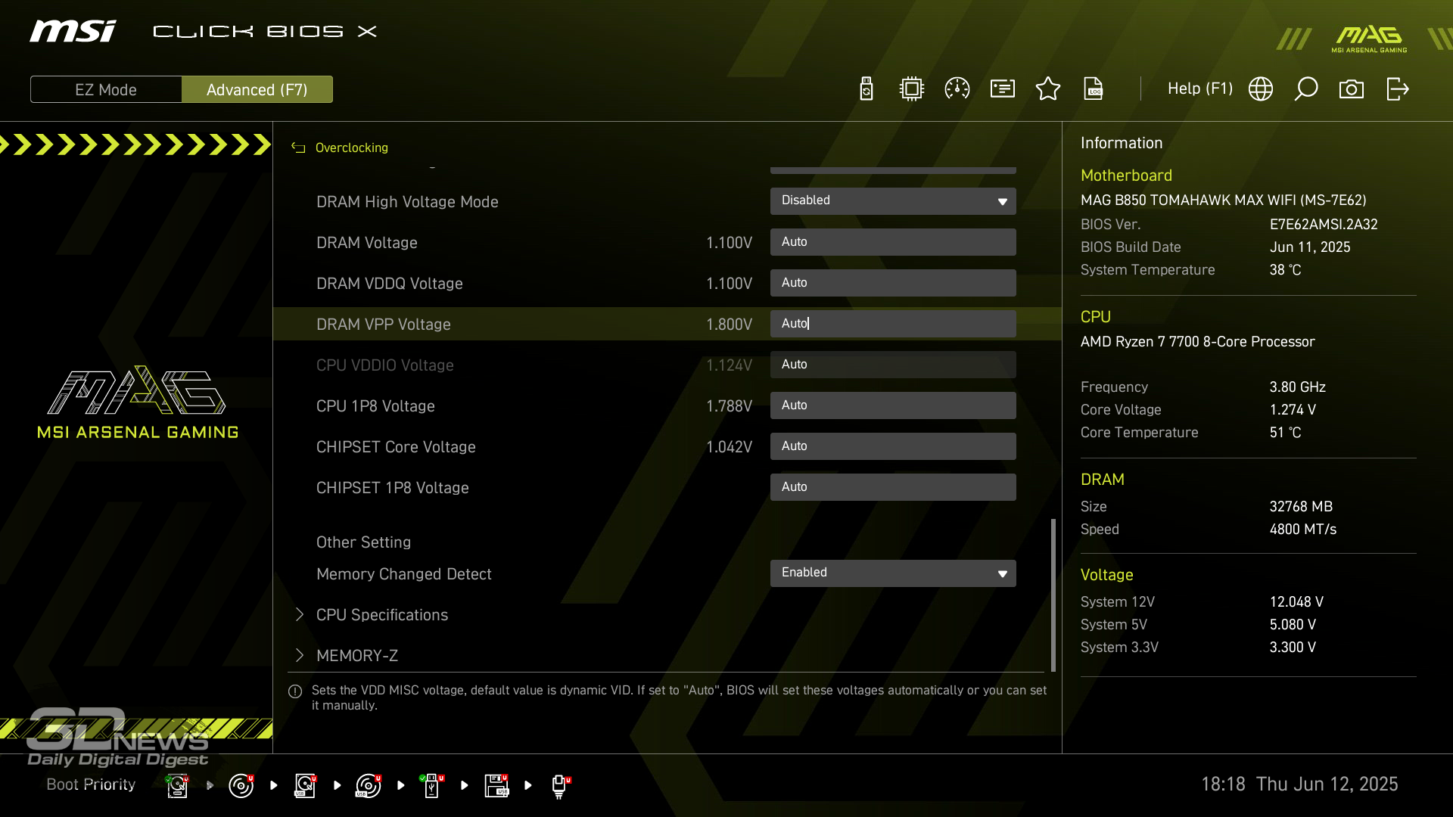Select the optical disc boot priority icon
The height and width of the screenshot is (817, 1453).
pos(241,786)
